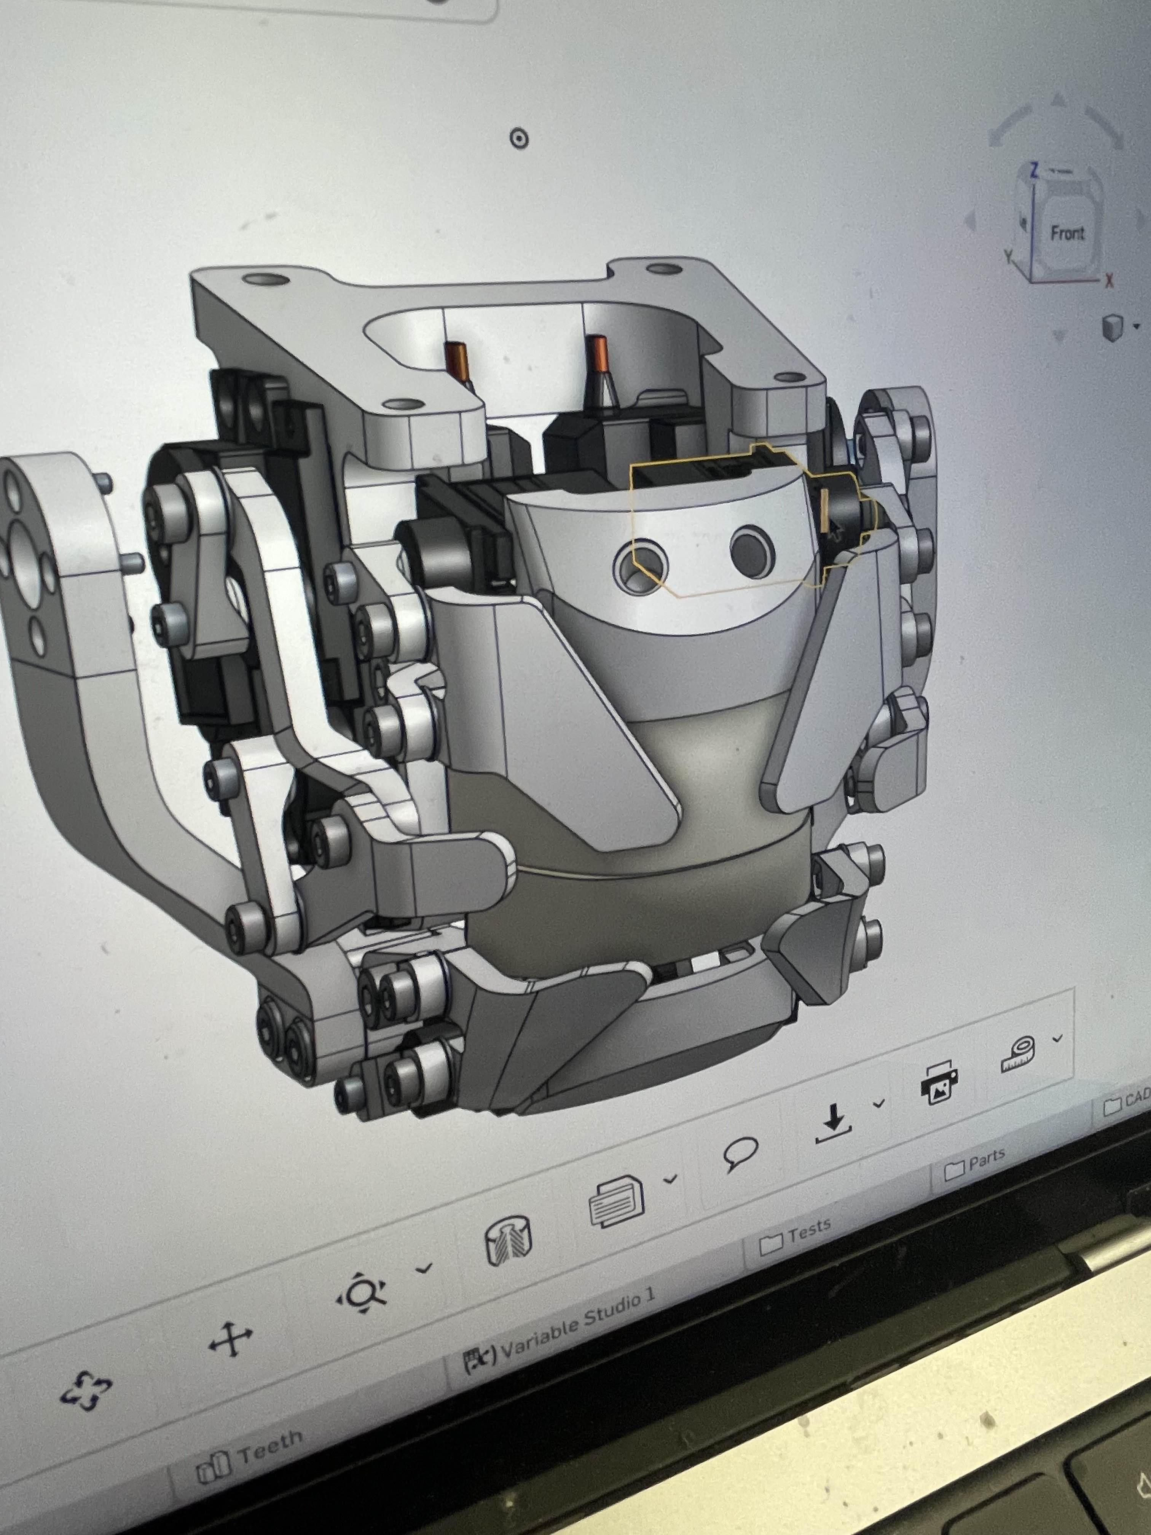Click the zoom to fit icon
Image resolution: width=1151 pixels, height=1535 pixels.
tap(362, 1291)
